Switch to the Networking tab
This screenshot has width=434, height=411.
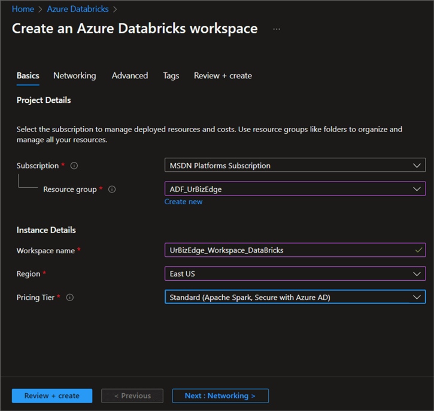point(74,76)
